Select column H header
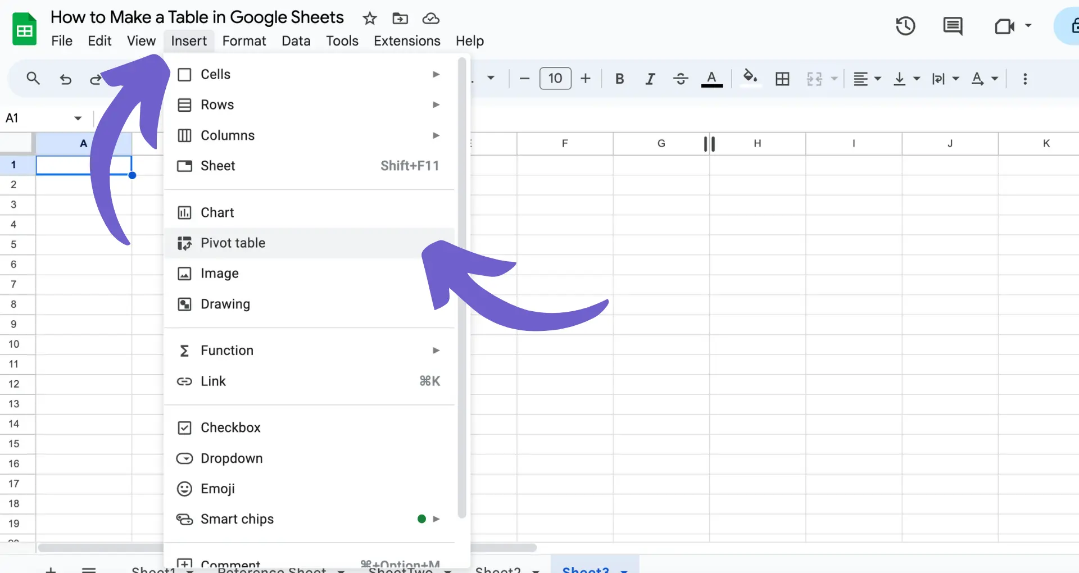The width and height of the screenshot is (1079, 573). click(758, 144)
